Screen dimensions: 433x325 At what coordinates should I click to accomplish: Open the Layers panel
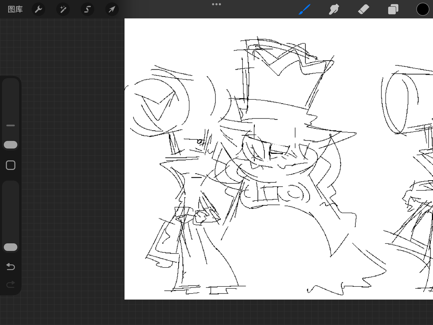(393, 9)
